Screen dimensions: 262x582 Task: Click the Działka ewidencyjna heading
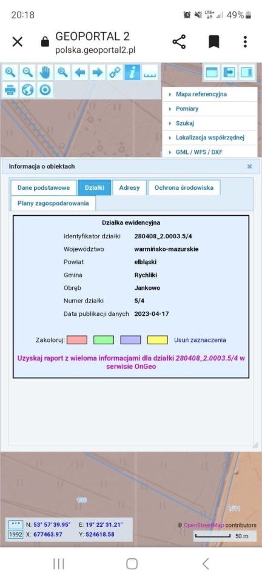(131, 222)
